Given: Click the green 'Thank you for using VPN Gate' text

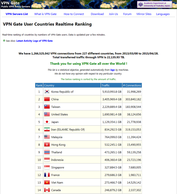Looking at the screenshot, I should point(88,64).
